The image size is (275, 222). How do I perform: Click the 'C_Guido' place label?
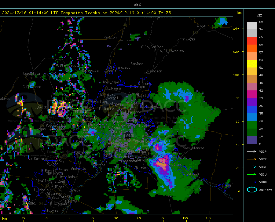tap(41, 107)
